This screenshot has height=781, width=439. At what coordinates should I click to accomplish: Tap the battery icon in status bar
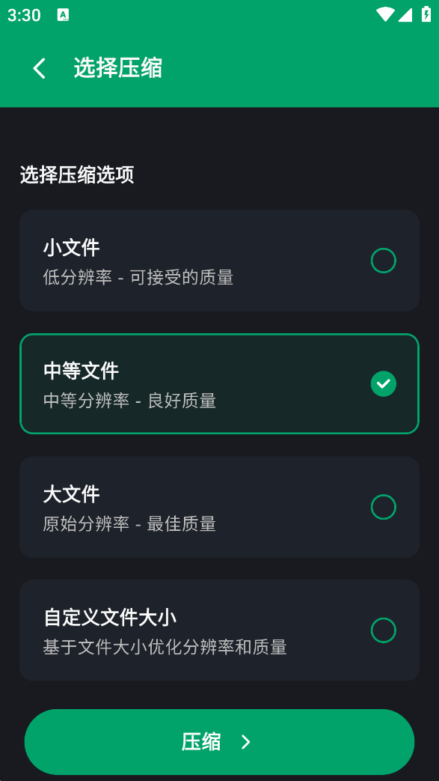coord(426,14)
